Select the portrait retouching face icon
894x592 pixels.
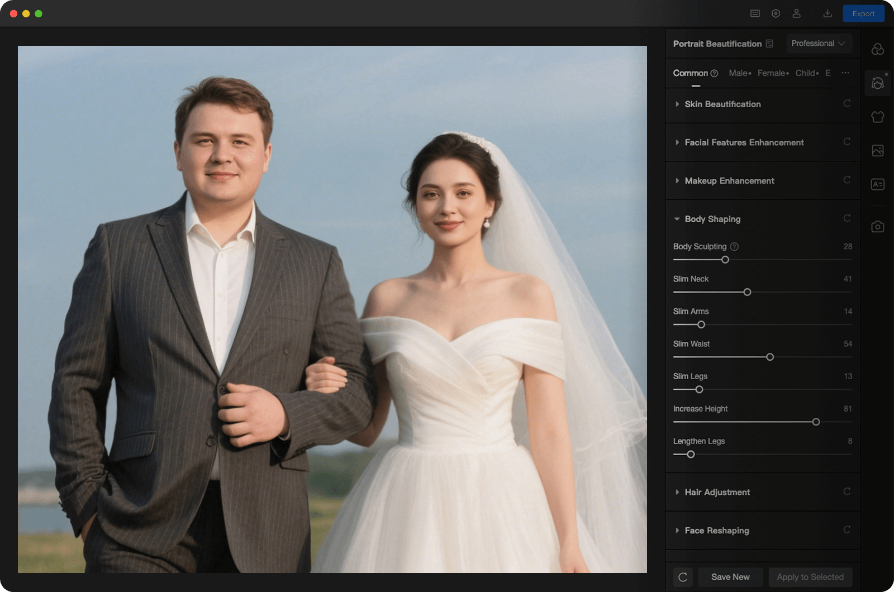877,83
